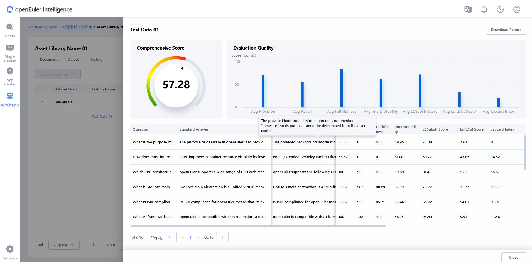Click page 1 in report pagination
The height and width of the screenshot is (262, 532).
click(x=190, y=237)
